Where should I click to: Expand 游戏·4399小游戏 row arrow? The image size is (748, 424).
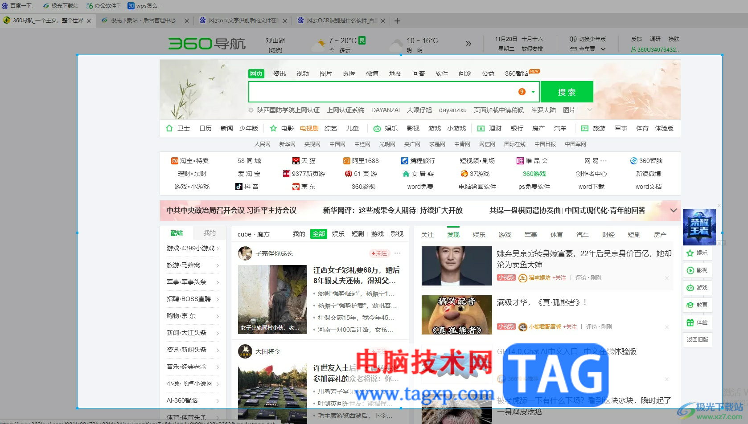pyautogui.click(x=218, y=249)
